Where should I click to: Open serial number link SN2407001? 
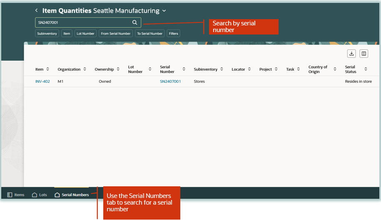(170, 82)
